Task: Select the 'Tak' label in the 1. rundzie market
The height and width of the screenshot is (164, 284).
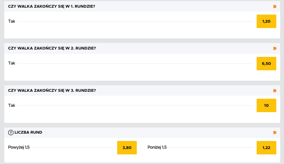Action: [x=12, y=21]
